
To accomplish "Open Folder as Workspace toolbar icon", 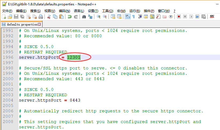I will pos(165,17).
